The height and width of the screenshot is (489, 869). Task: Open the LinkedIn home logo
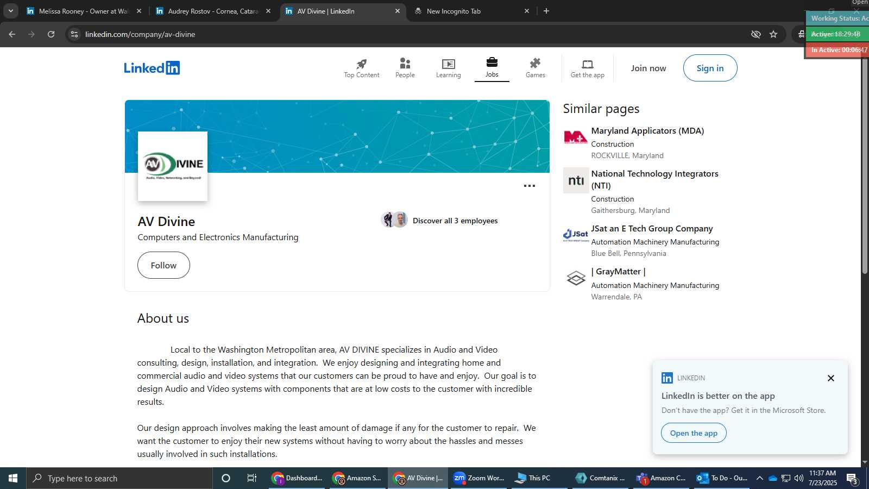152,68
